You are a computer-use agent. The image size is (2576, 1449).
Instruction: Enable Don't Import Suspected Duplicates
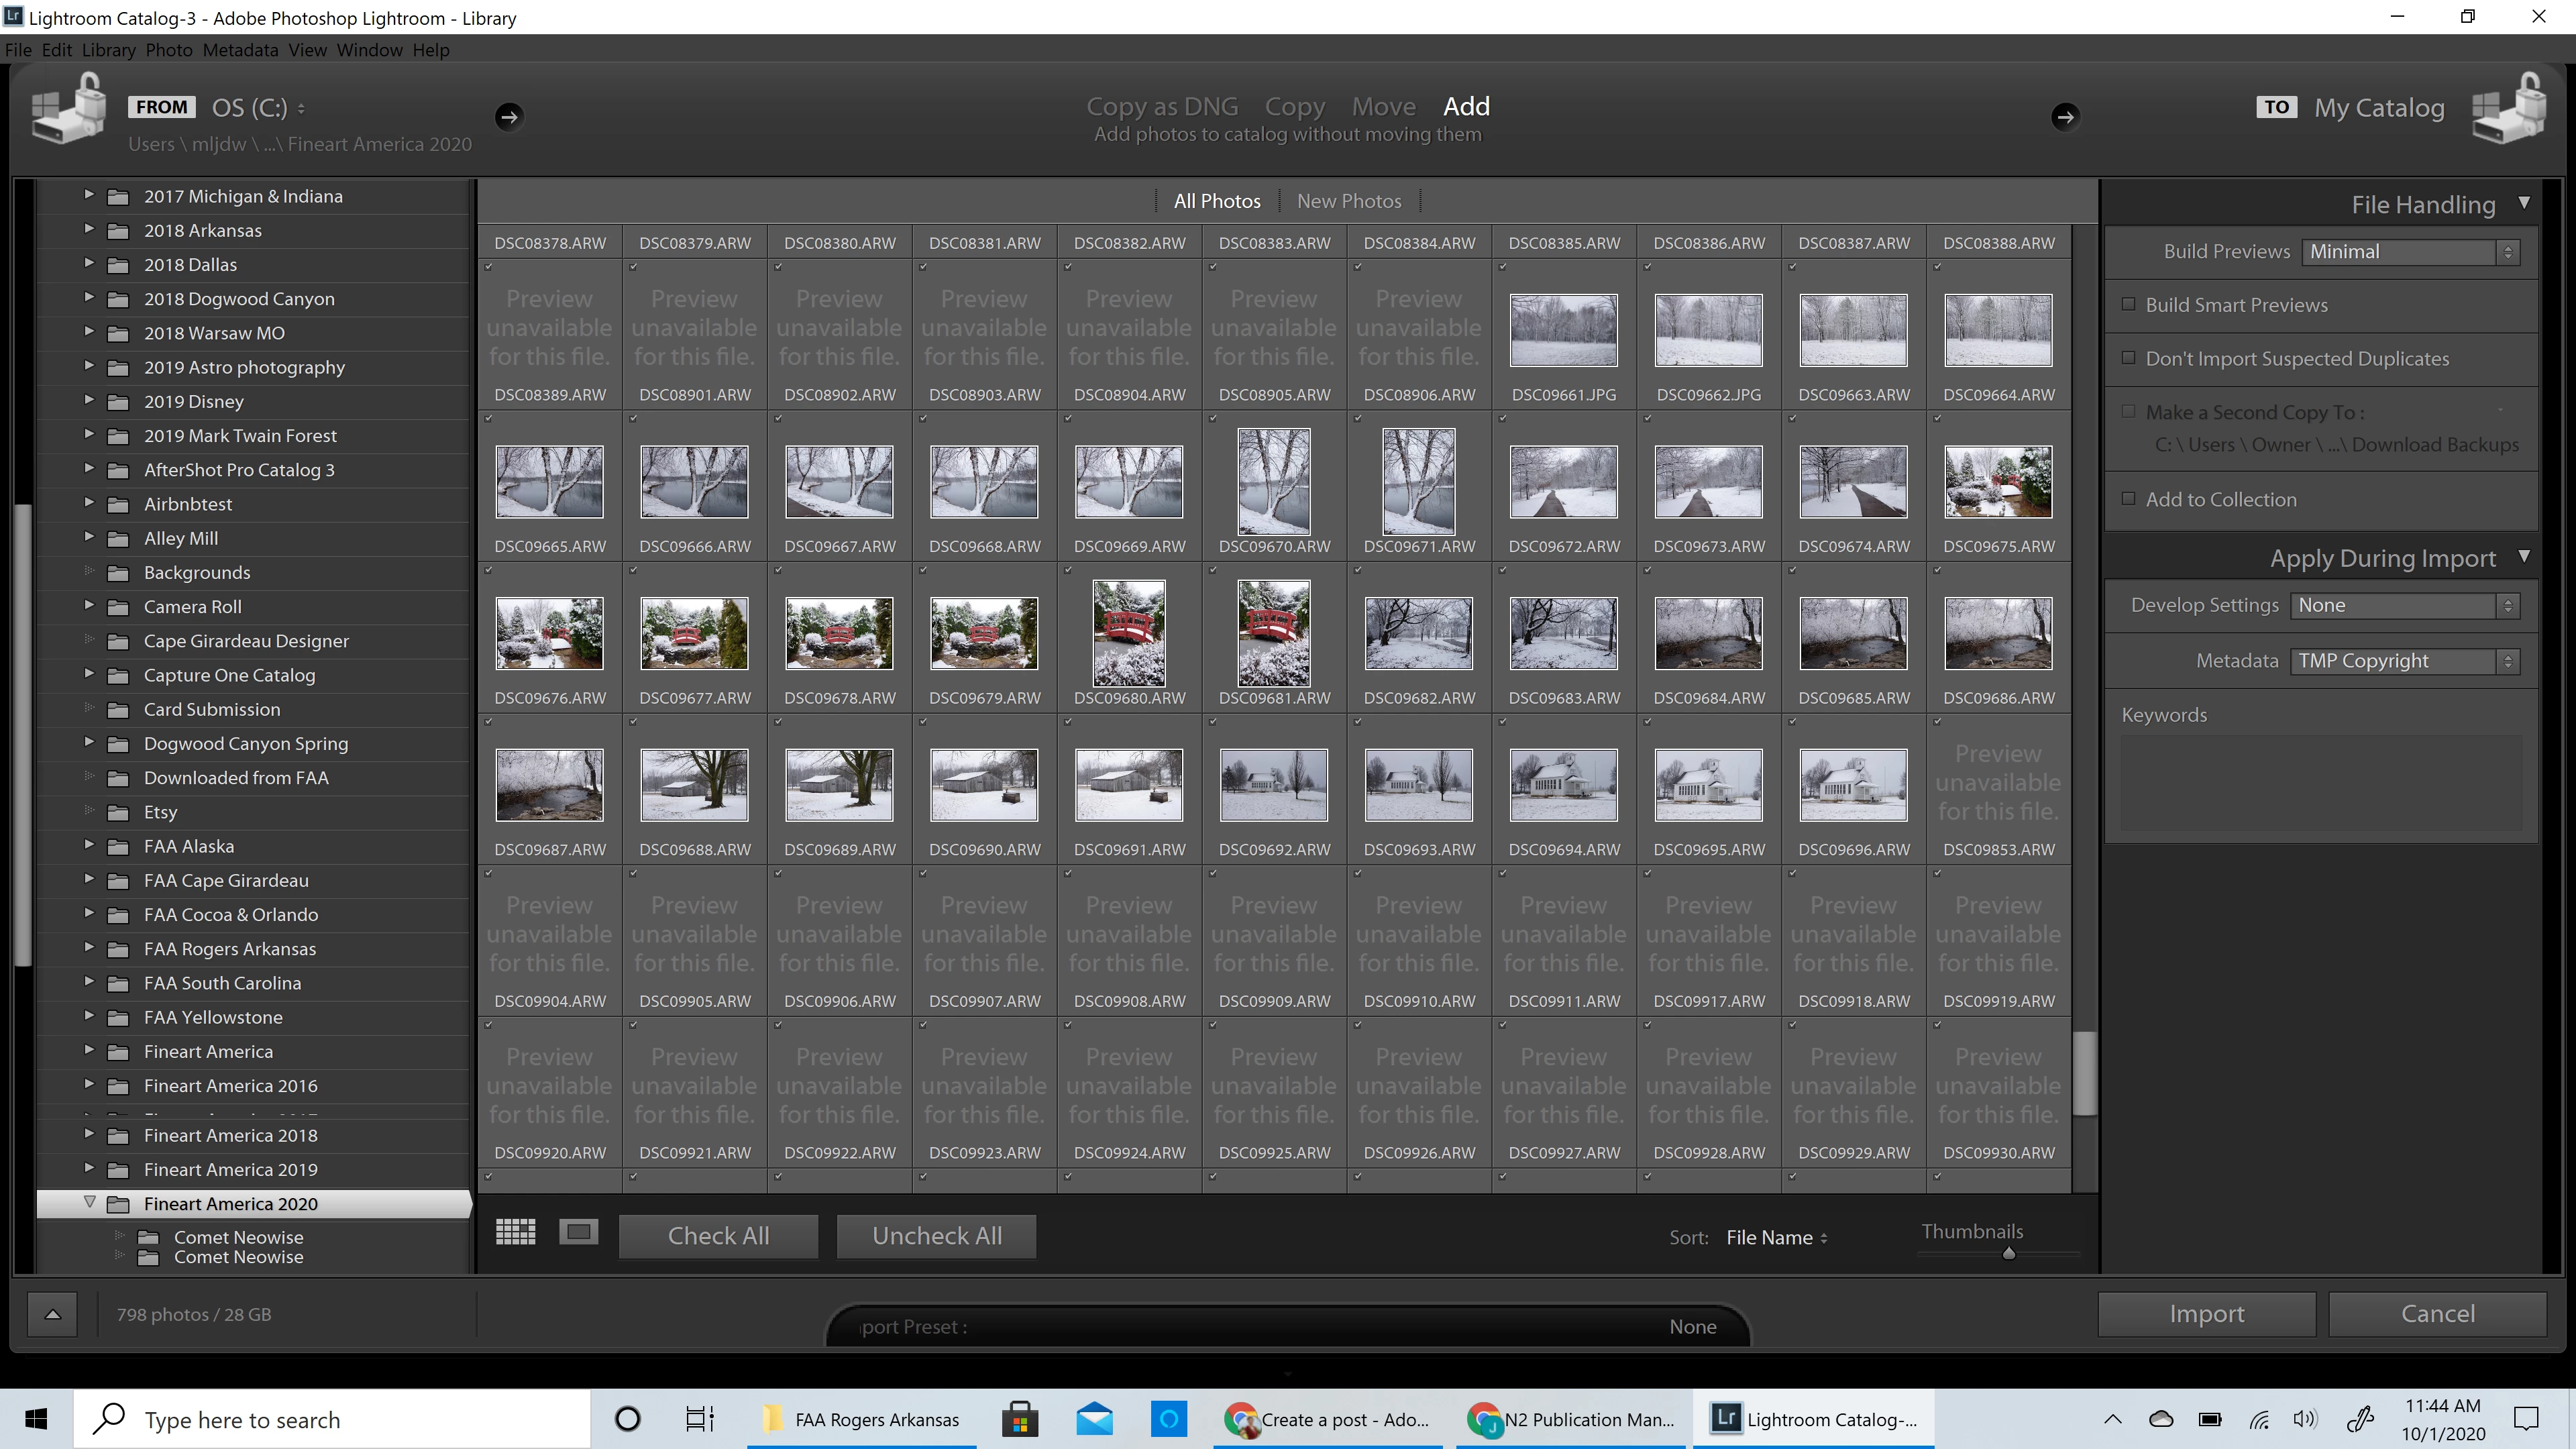[x=2129, y=358]
